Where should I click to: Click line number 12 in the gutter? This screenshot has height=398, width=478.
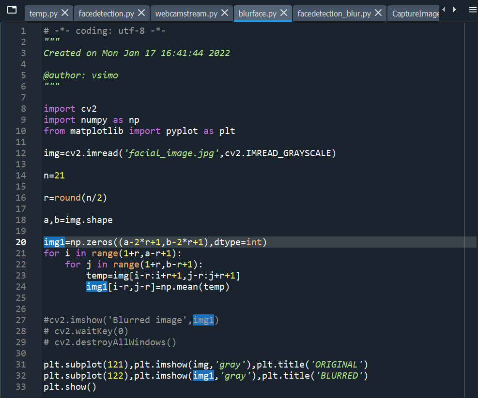click(x=21, y=153)
